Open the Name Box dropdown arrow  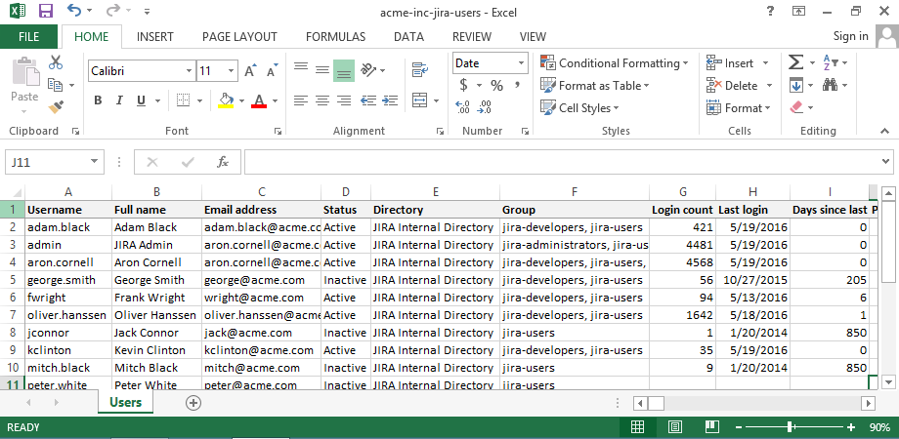[94, 163]
